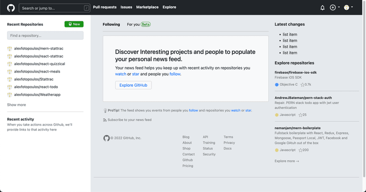Click the star link in the news feed card
Image resolution: width=366 pixels, height=192 pixels.
click(135, 74)
